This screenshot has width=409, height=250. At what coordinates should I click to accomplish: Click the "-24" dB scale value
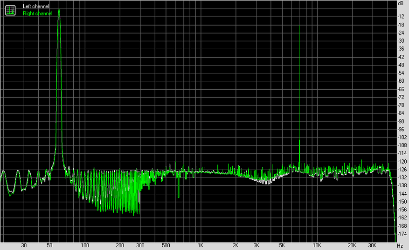pyautogui.click(x=401, y=33)
